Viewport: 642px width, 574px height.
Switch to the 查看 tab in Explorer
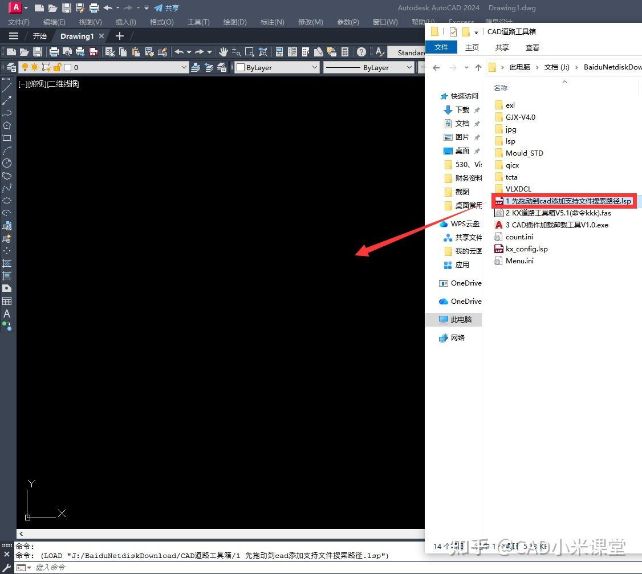pos(533,47)
